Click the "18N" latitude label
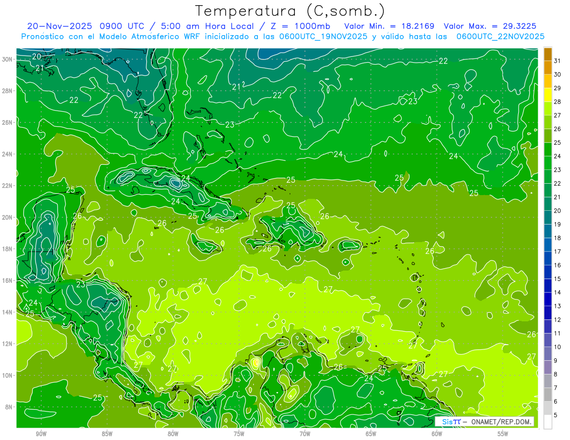The height and width of the screenshot is (440, 570). point(8,249)
